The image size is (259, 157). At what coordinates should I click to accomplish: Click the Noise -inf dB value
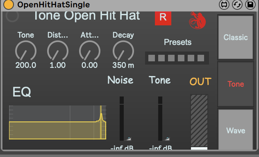[x=122, y=148]
